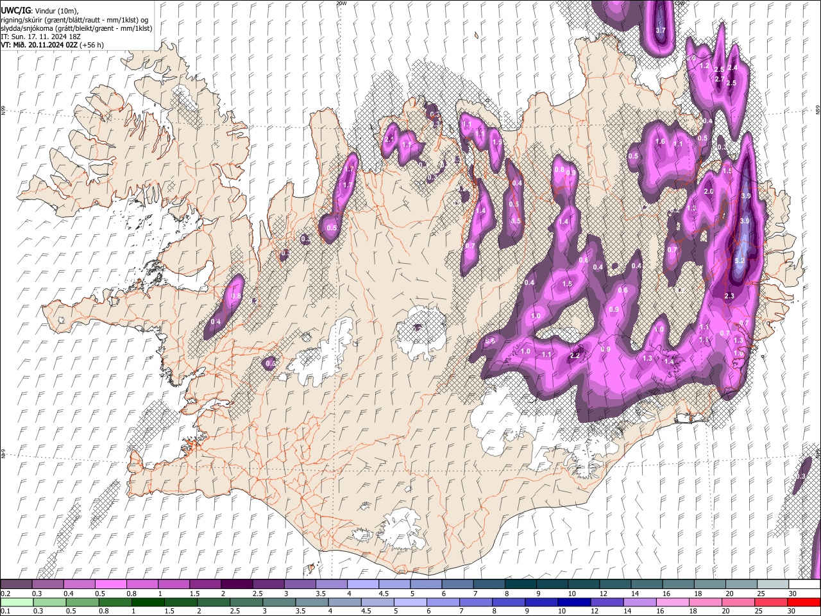Click the '5.2' precipitation value on east coast
The image size is (821, 616).
pos(740,261)
